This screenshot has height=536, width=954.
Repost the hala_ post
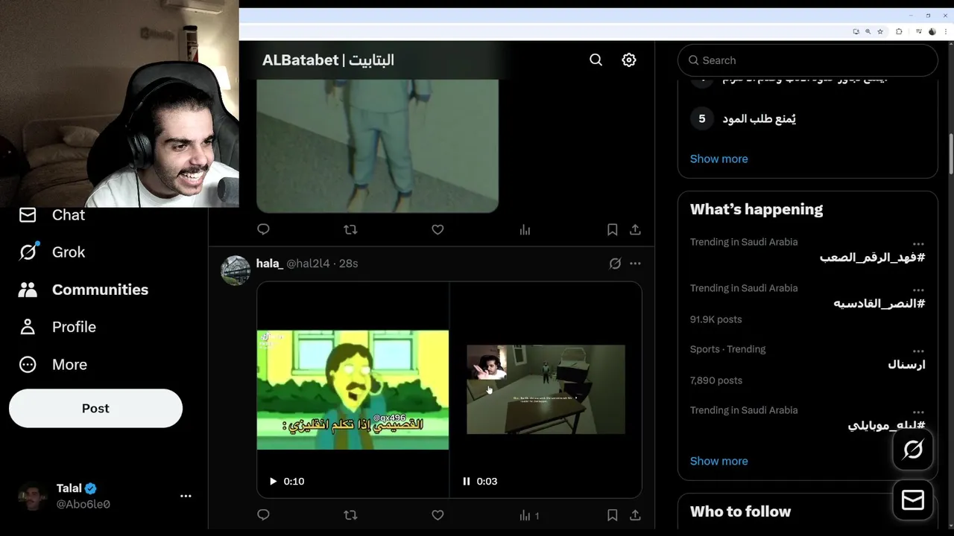[350, 515]
